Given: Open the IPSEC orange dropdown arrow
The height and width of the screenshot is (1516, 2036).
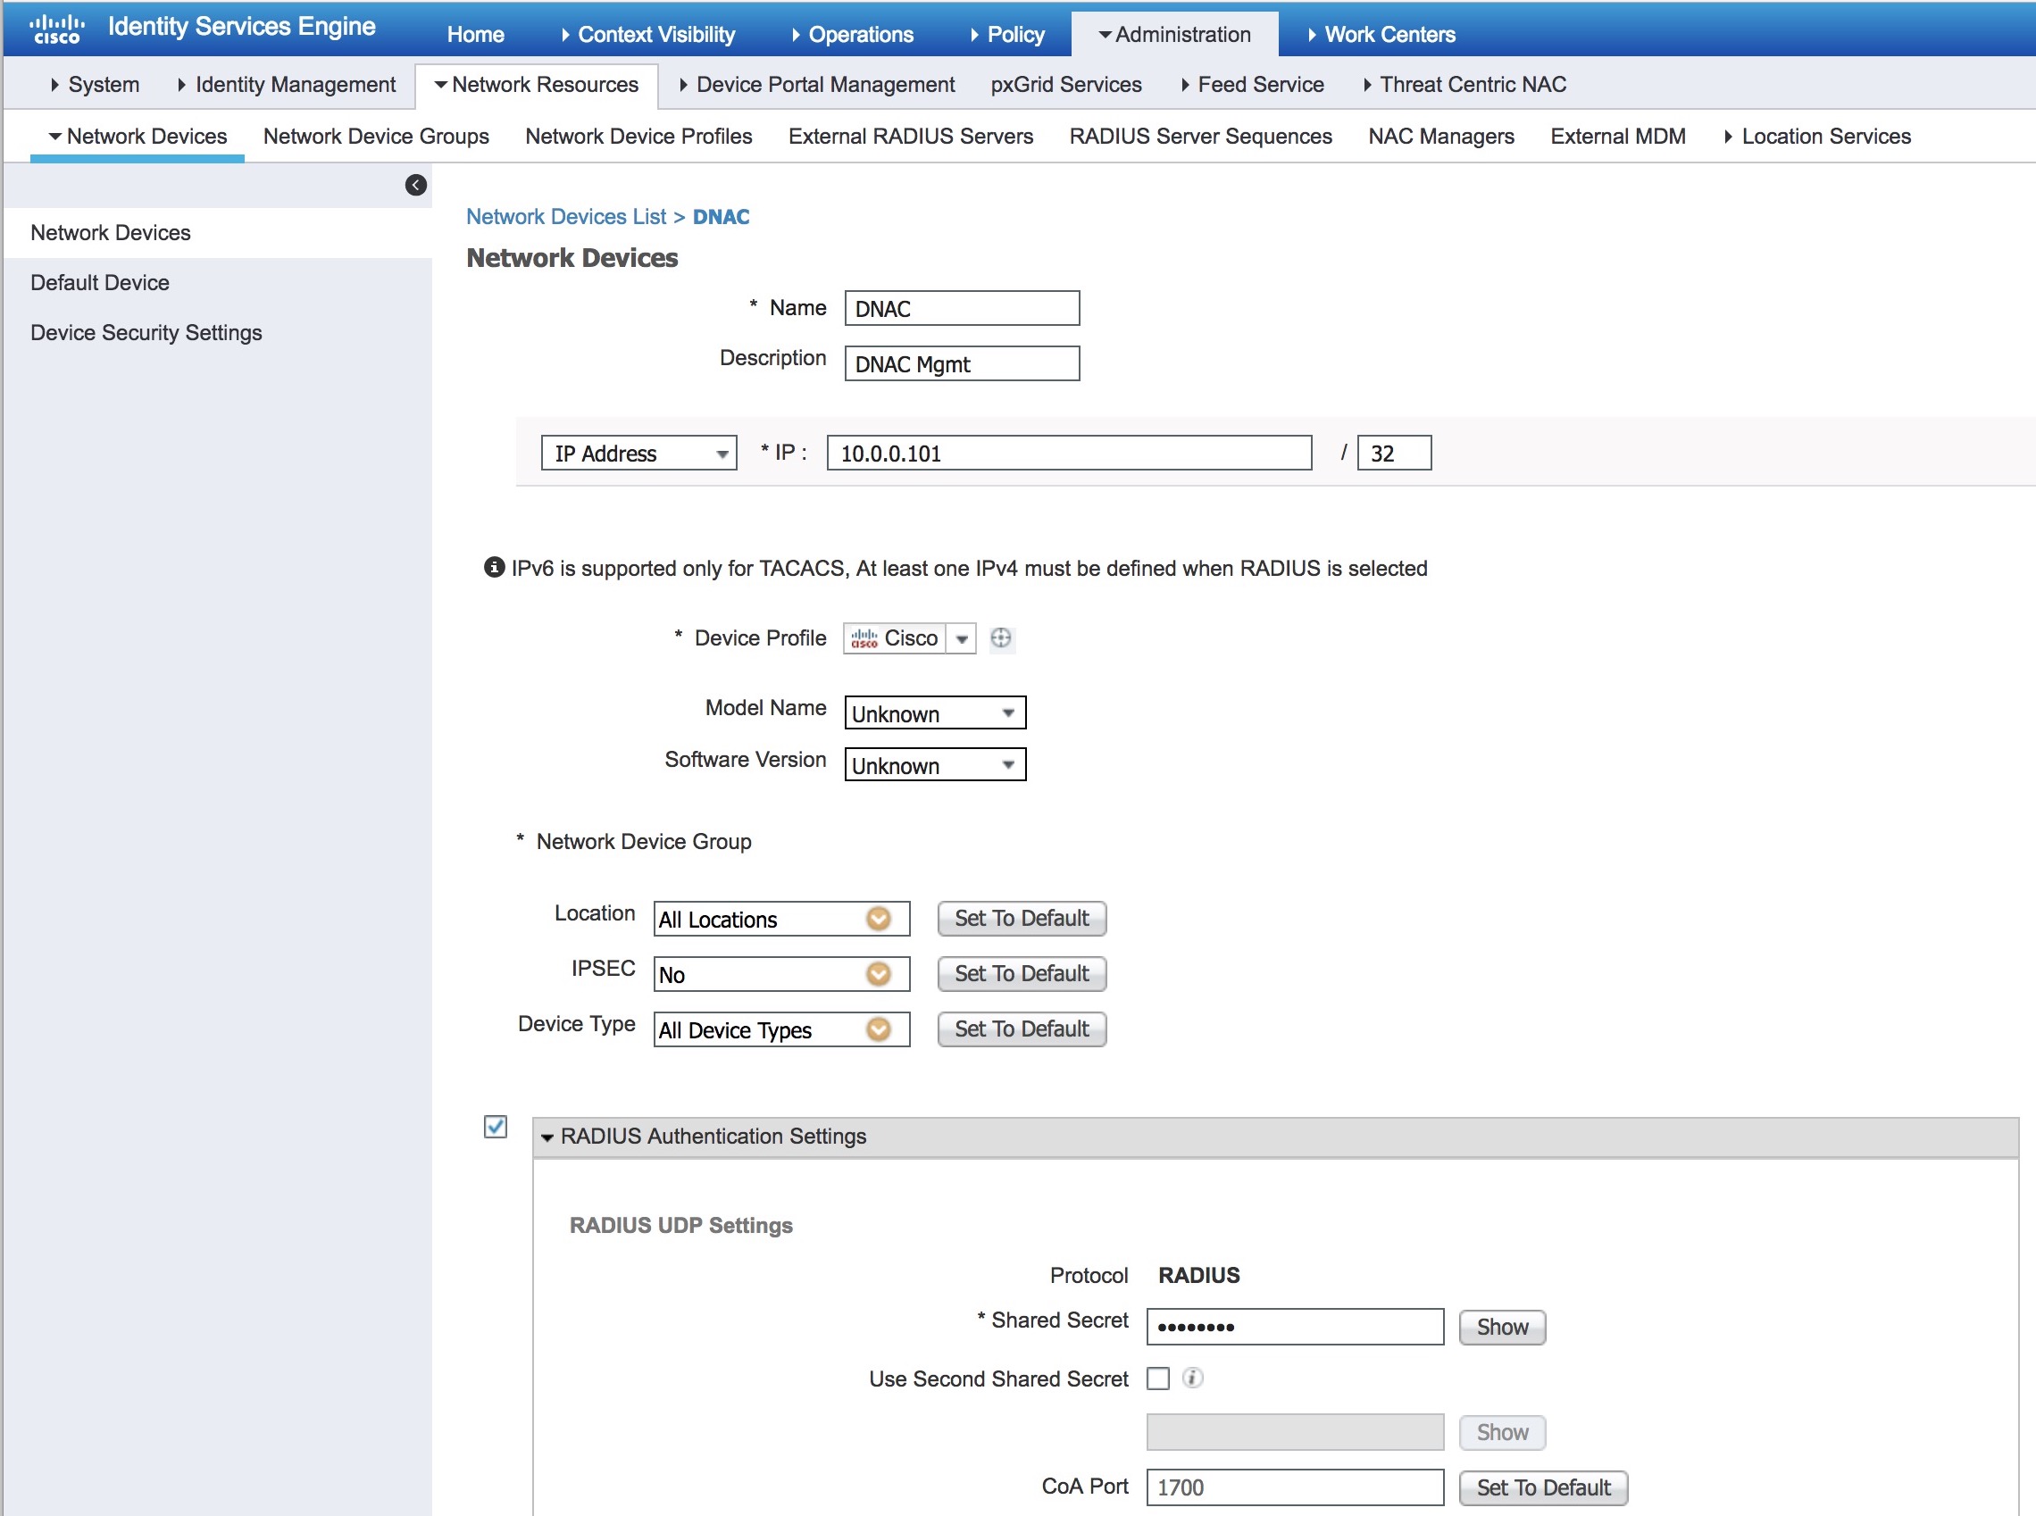Looking at the screenshot, I should [879, 974].
